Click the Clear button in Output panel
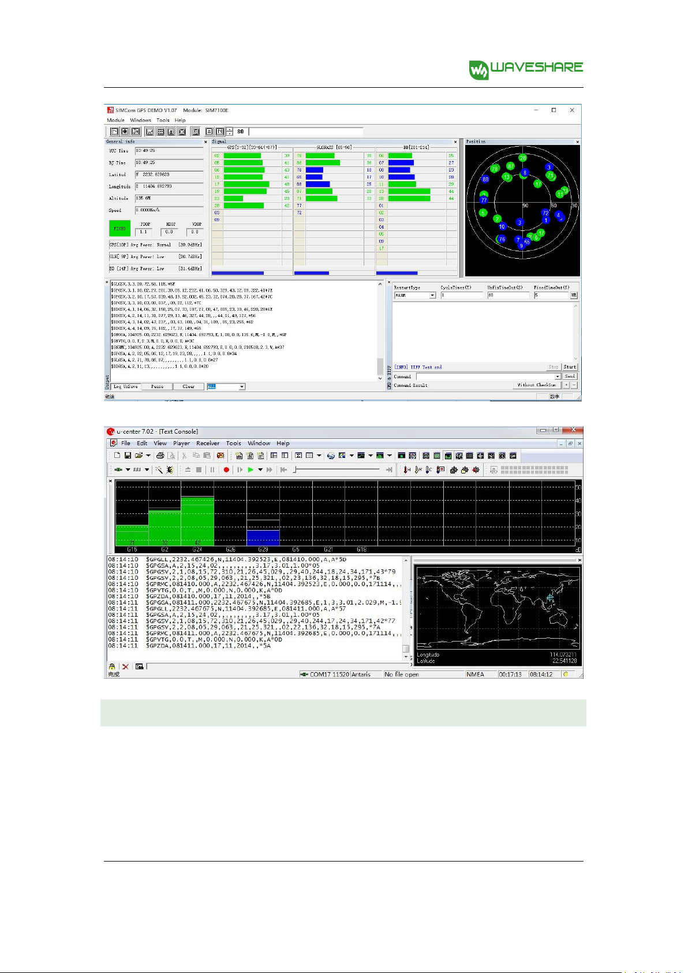Viewport: 688px width, 973px height. (188, 386)
